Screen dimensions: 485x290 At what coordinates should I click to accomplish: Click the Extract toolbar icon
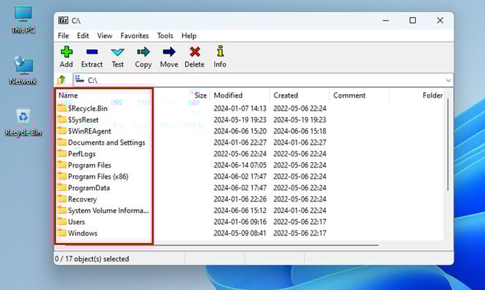point(92,52)
